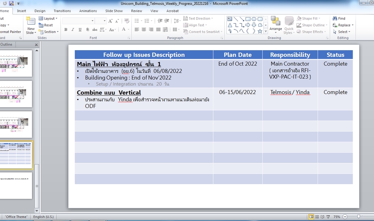Open the Paragraph dialog launcher
The height and width of the screenshot is (221, 374).
[x=222, y=38]
